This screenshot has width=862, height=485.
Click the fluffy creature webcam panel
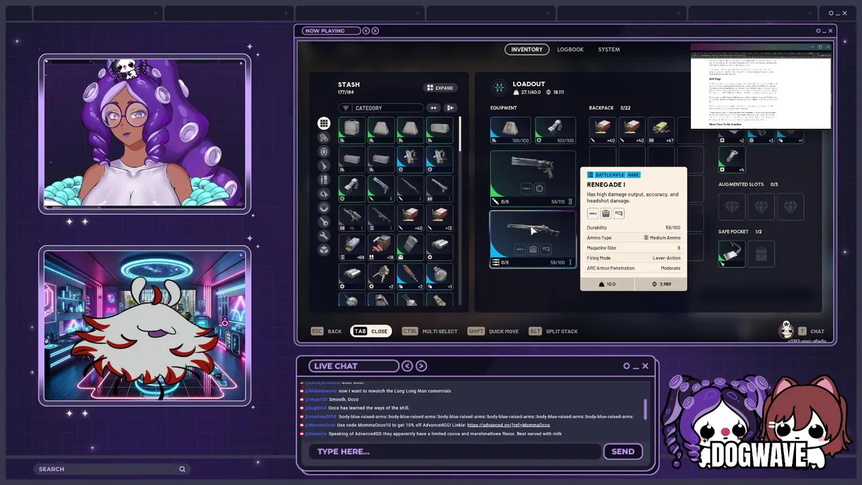(145, 326)
